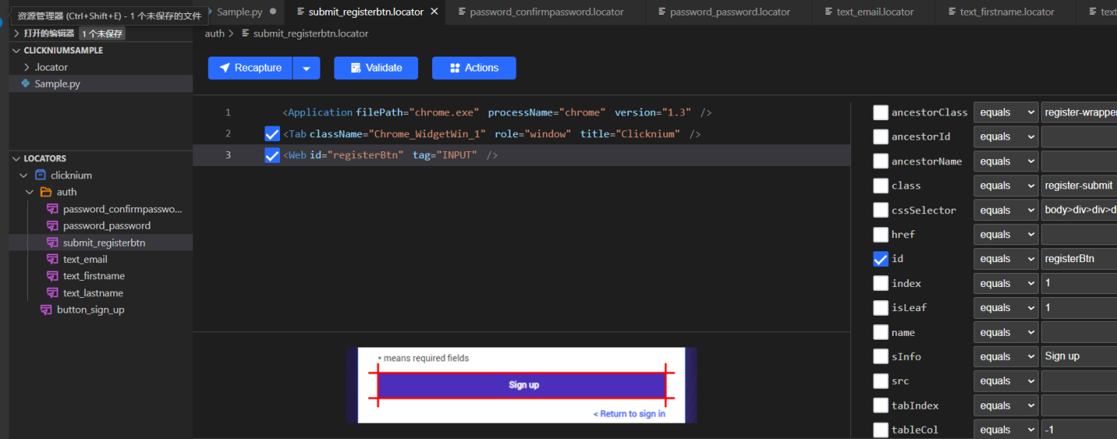Enable the isLeaf attribute checkbox
The image size is (1117, 439).
pyautogui.click(x=880, y=308)
